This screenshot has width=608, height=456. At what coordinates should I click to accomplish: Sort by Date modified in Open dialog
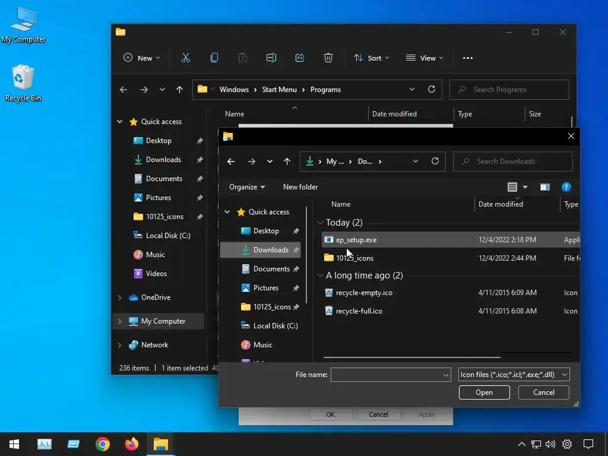[500, 204]
